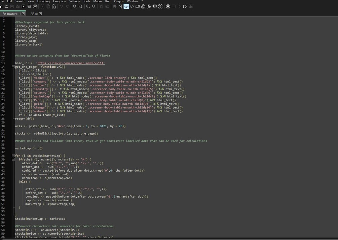
Task: Click the Close All documents toolbar icon
Action: pyautogui.click(x=29, y=6)
